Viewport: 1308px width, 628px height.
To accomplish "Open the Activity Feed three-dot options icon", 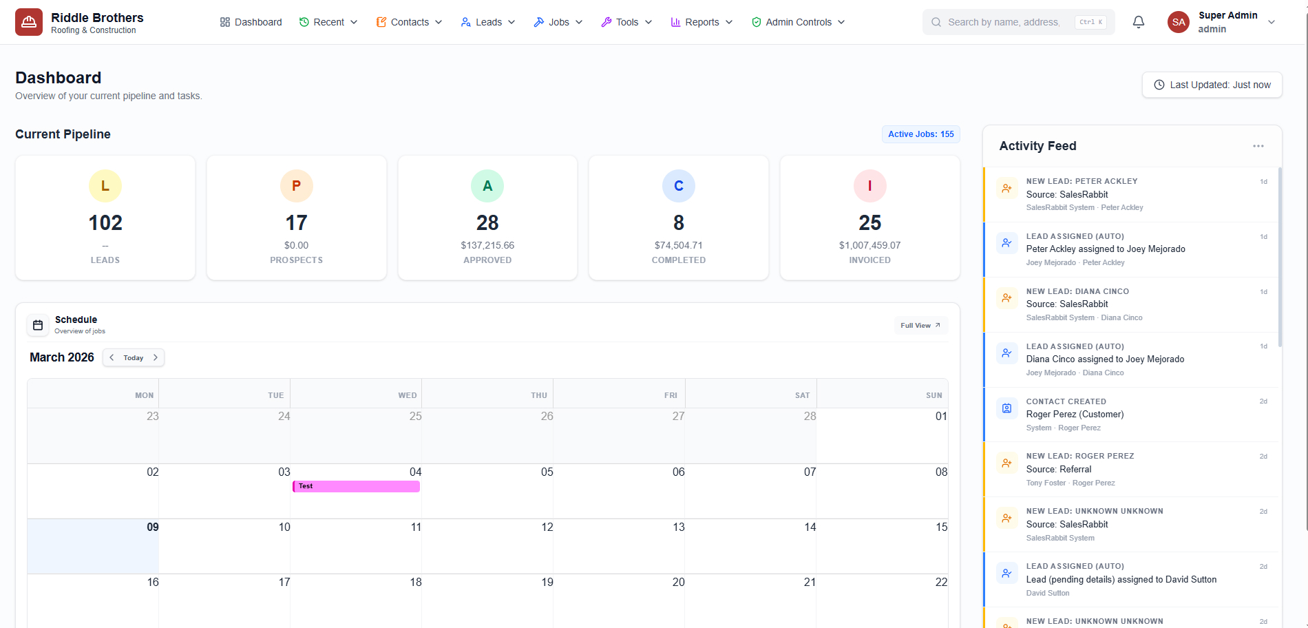I will point(1258,145).
